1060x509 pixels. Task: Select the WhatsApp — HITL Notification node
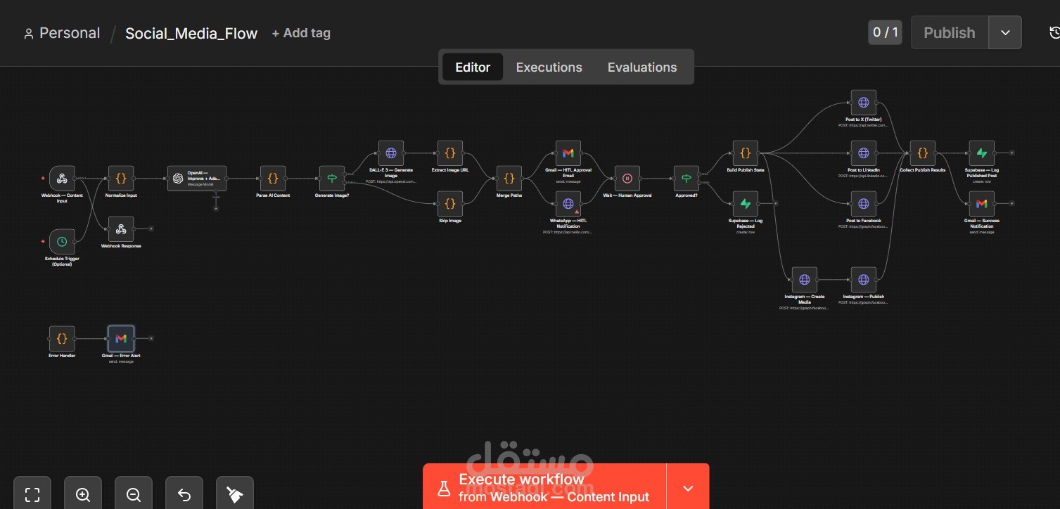point(568,203)
